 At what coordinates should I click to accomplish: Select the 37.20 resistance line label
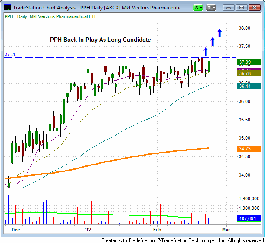tap(10, 54)
